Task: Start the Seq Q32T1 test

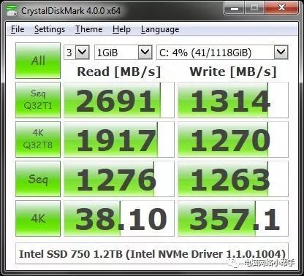Action: (x=38, y=100)
